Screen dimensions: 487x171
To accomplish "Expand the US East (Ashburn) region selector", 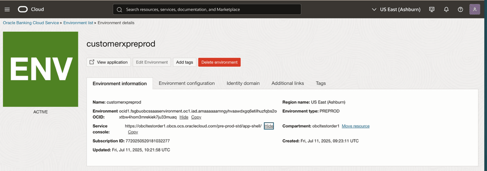I will pyautogui.click(x=396, y=10).
